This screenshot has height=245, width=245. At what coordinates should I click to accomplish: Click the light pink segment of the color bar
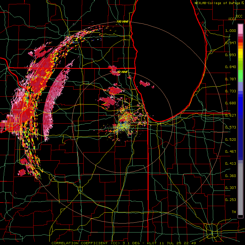click(x=240, y=29)
